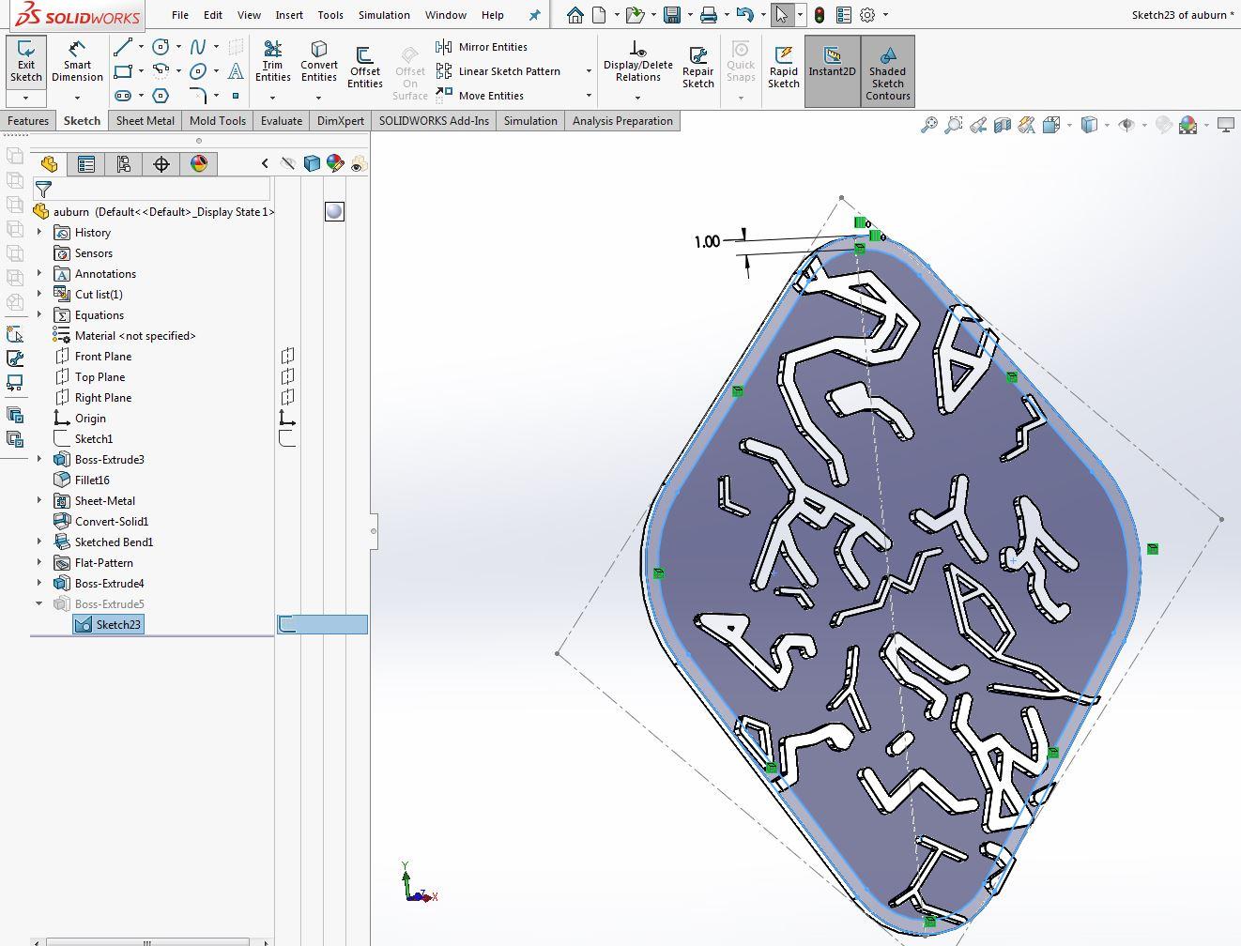The height and width of the screenshot is (946, 1241).
Task: Select the Smart Dimension tool
Action: pos(77,63)
